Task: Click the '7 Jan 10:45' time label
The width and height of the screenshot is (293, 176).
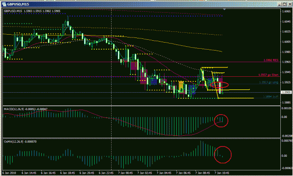Action: 222,173
